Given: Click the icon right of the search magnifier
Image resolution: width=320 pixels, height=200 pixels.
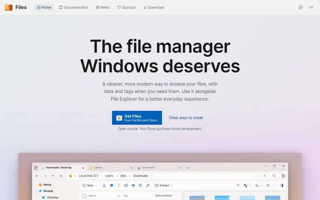Looking at the screenshot, I should (283, 176).
